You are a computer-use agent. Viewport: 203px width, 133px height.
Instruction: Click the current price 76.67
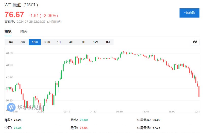[14, 14]
